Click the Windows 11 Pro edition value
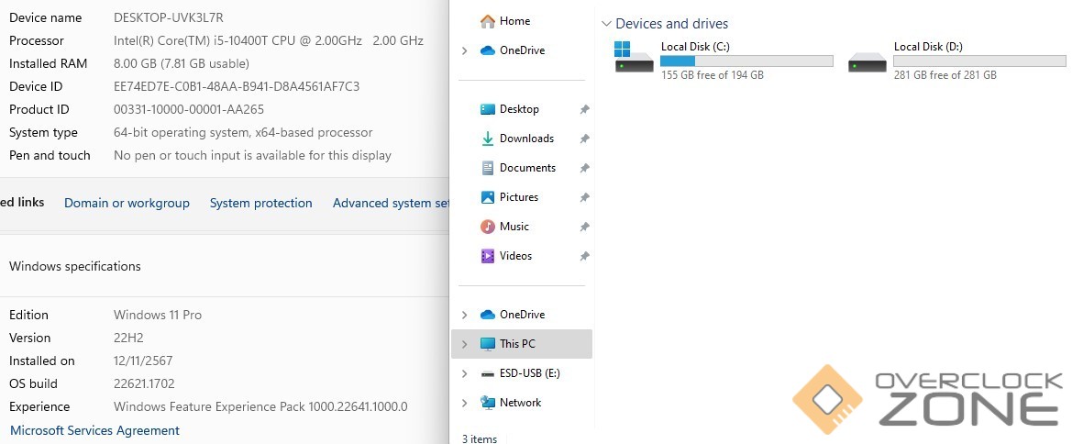1072x444 pixels. click(157, 316)
